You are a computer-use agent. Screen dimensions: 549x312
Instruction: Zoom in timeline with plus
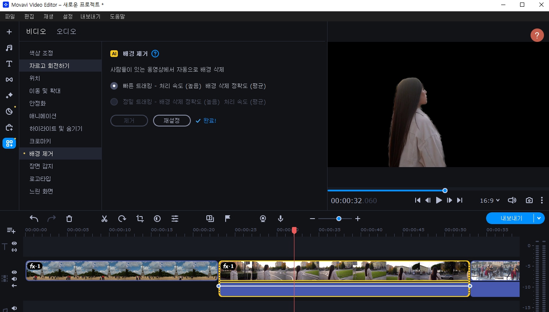358,219
